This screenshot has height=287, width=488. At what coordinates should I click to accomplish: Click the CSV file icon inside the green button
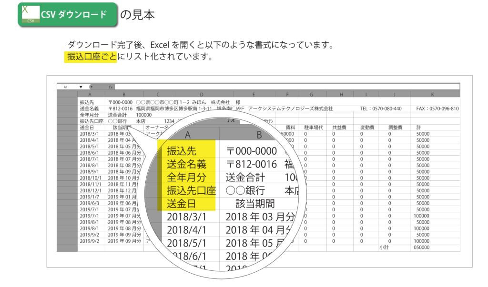pos(30,14)
